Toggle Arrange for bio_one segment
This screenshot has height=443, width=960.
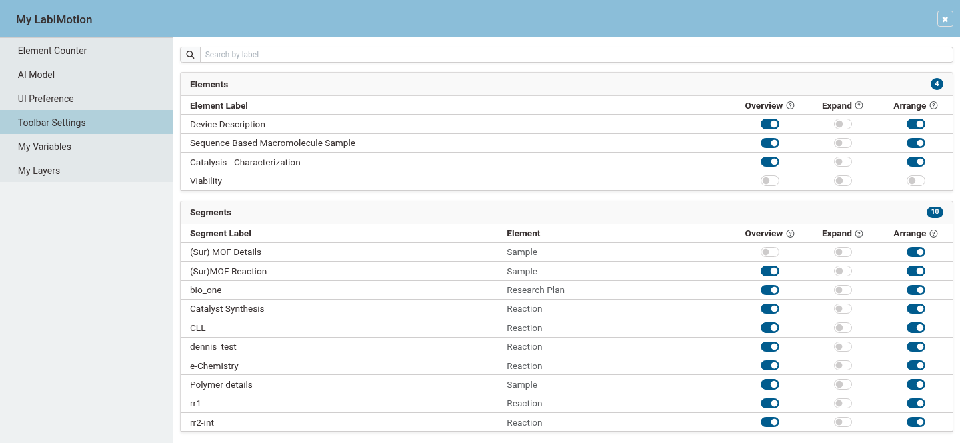coord(916,290)
